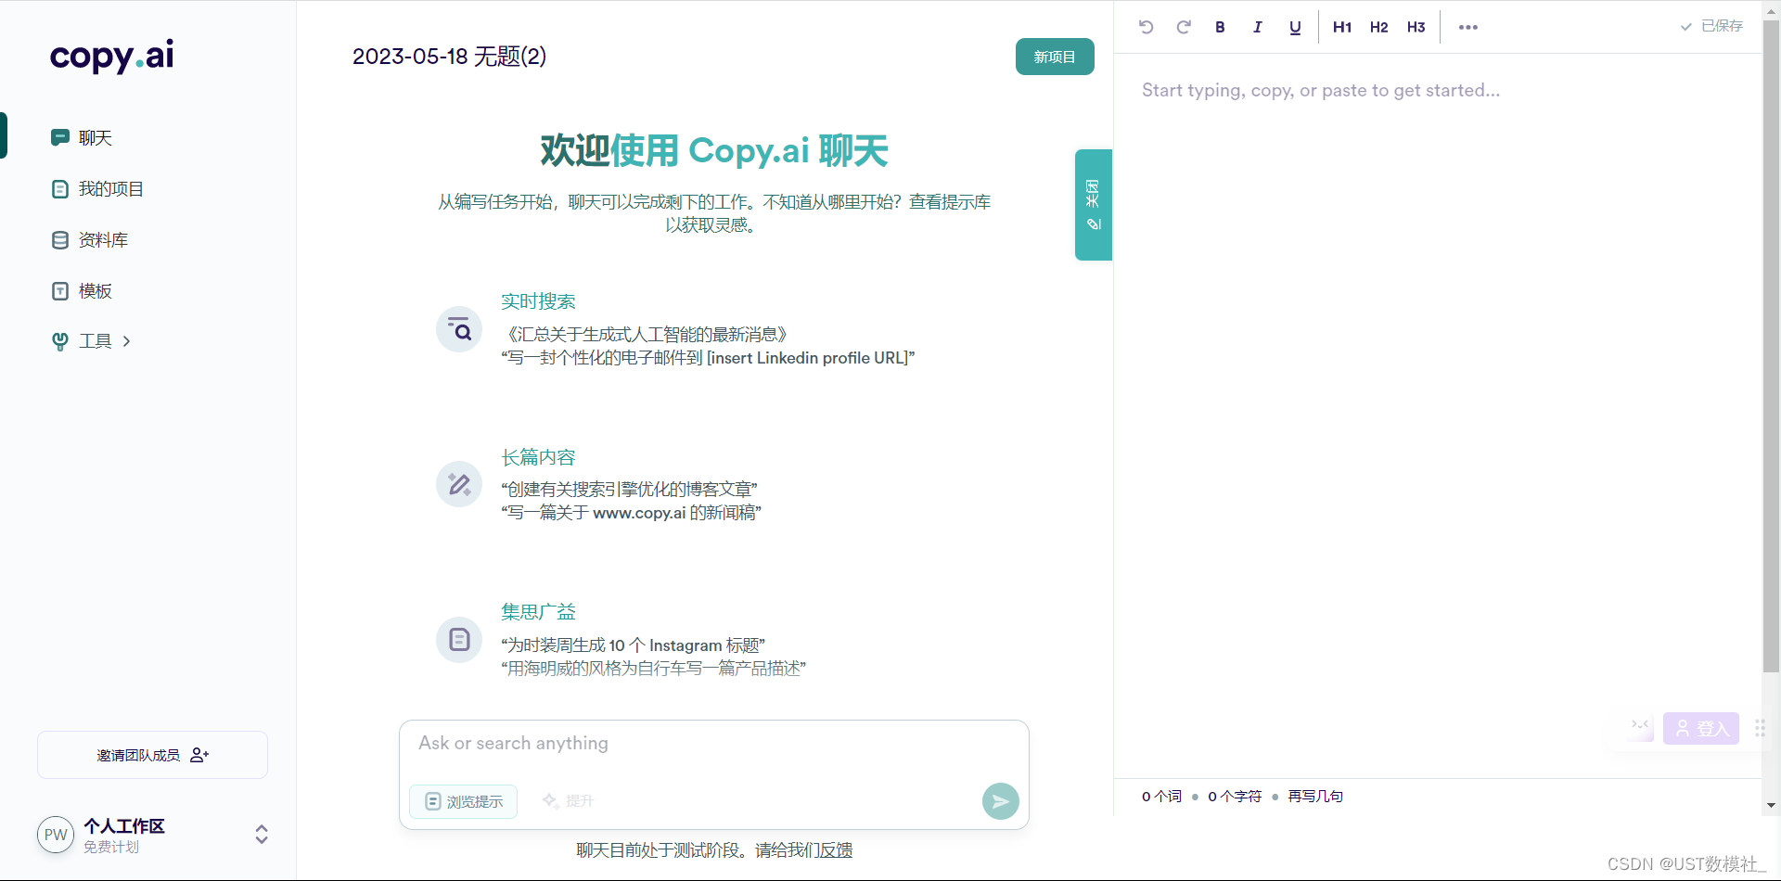The width and height of the screenshot is (1781, 881).
Task: Choose the www.copy.ai press release prompt
Action: 631,513
